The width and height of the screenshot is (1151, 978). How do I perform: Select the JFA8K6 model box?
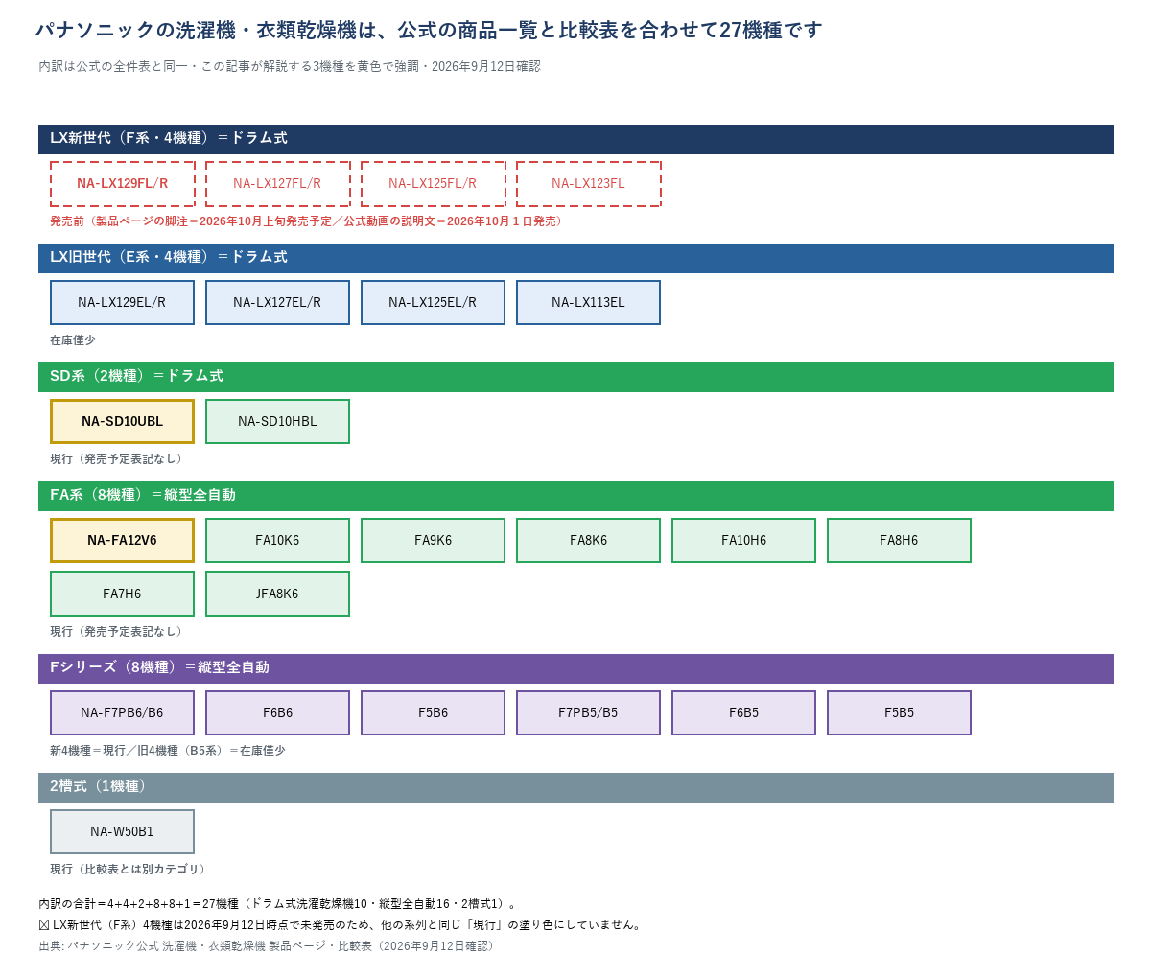(278, 594)
